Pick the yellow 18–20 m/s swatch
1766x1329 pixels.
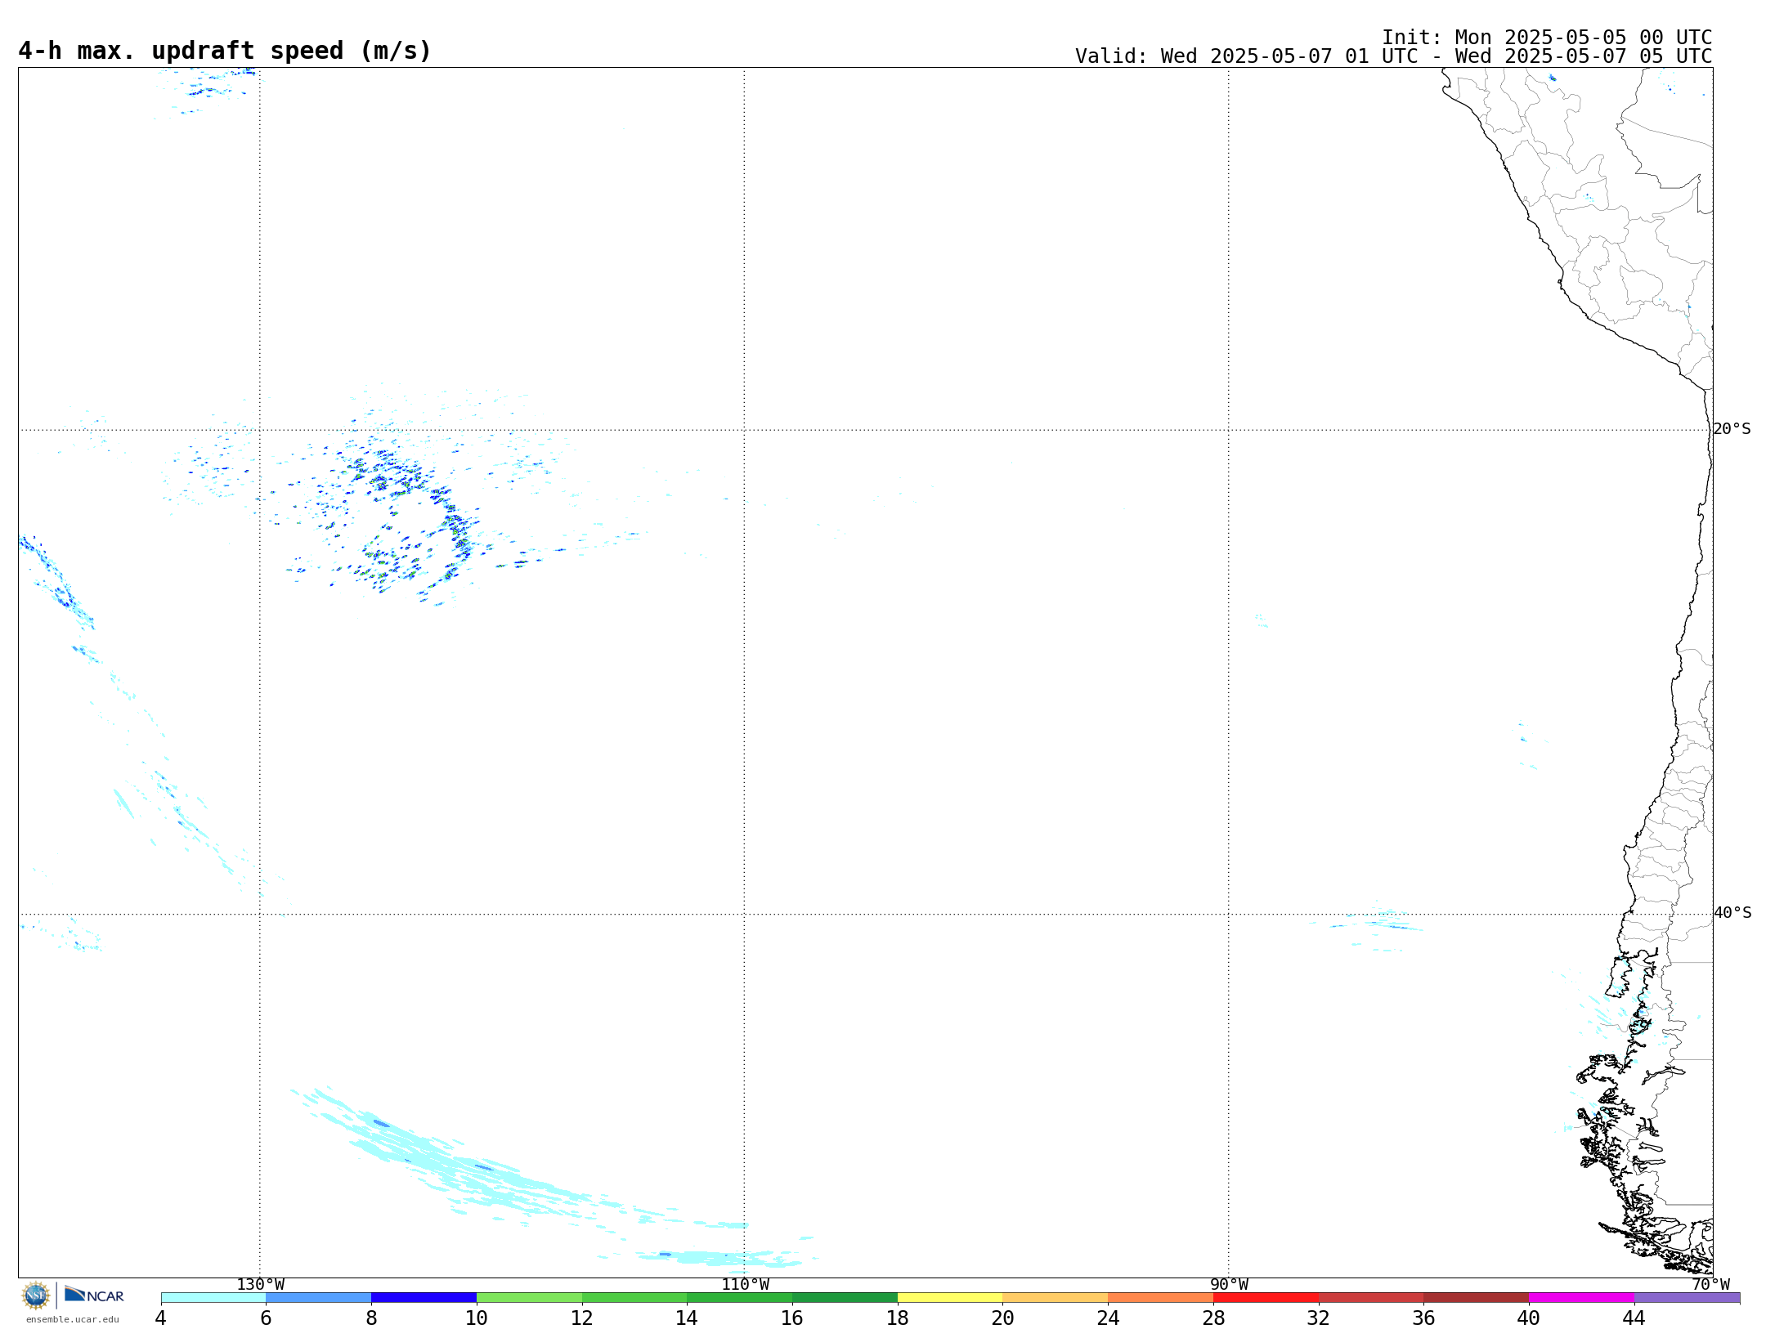[950, 1298]
